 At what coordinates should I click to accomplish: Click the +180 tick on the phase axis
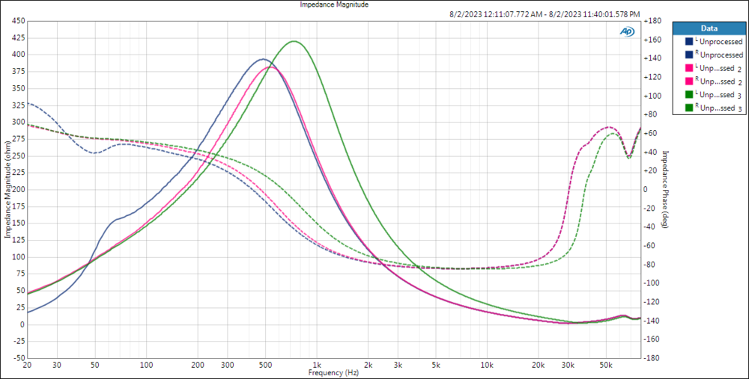[651, 21]
